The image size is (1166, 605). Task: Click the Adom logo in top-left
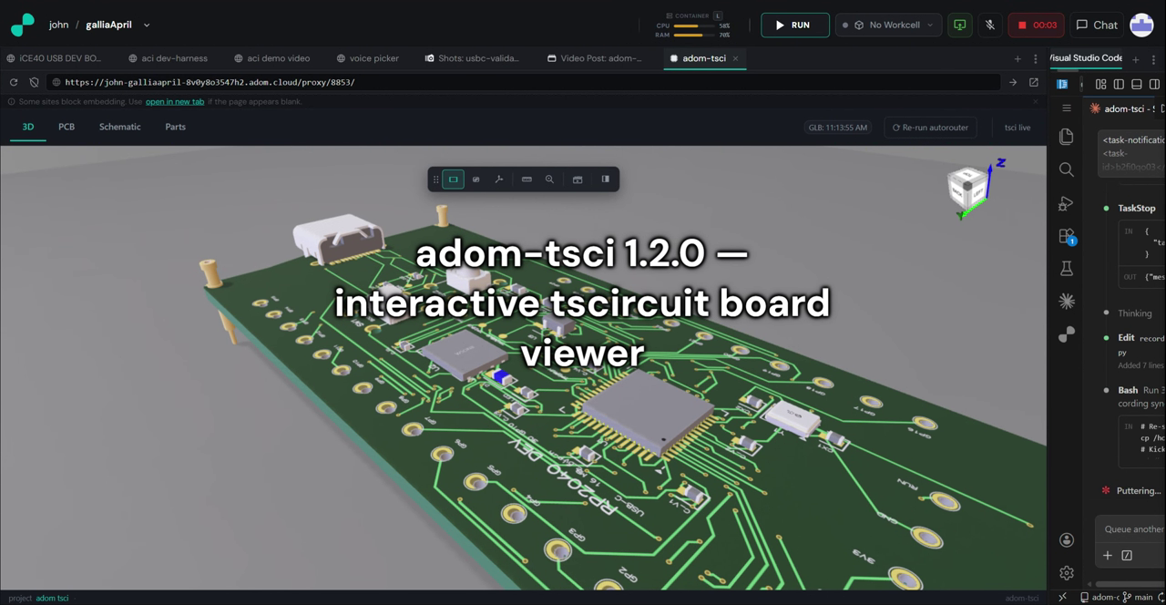[x=22, y=25]
